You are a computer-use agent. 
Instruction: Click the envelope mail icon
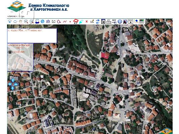point(54,21)
